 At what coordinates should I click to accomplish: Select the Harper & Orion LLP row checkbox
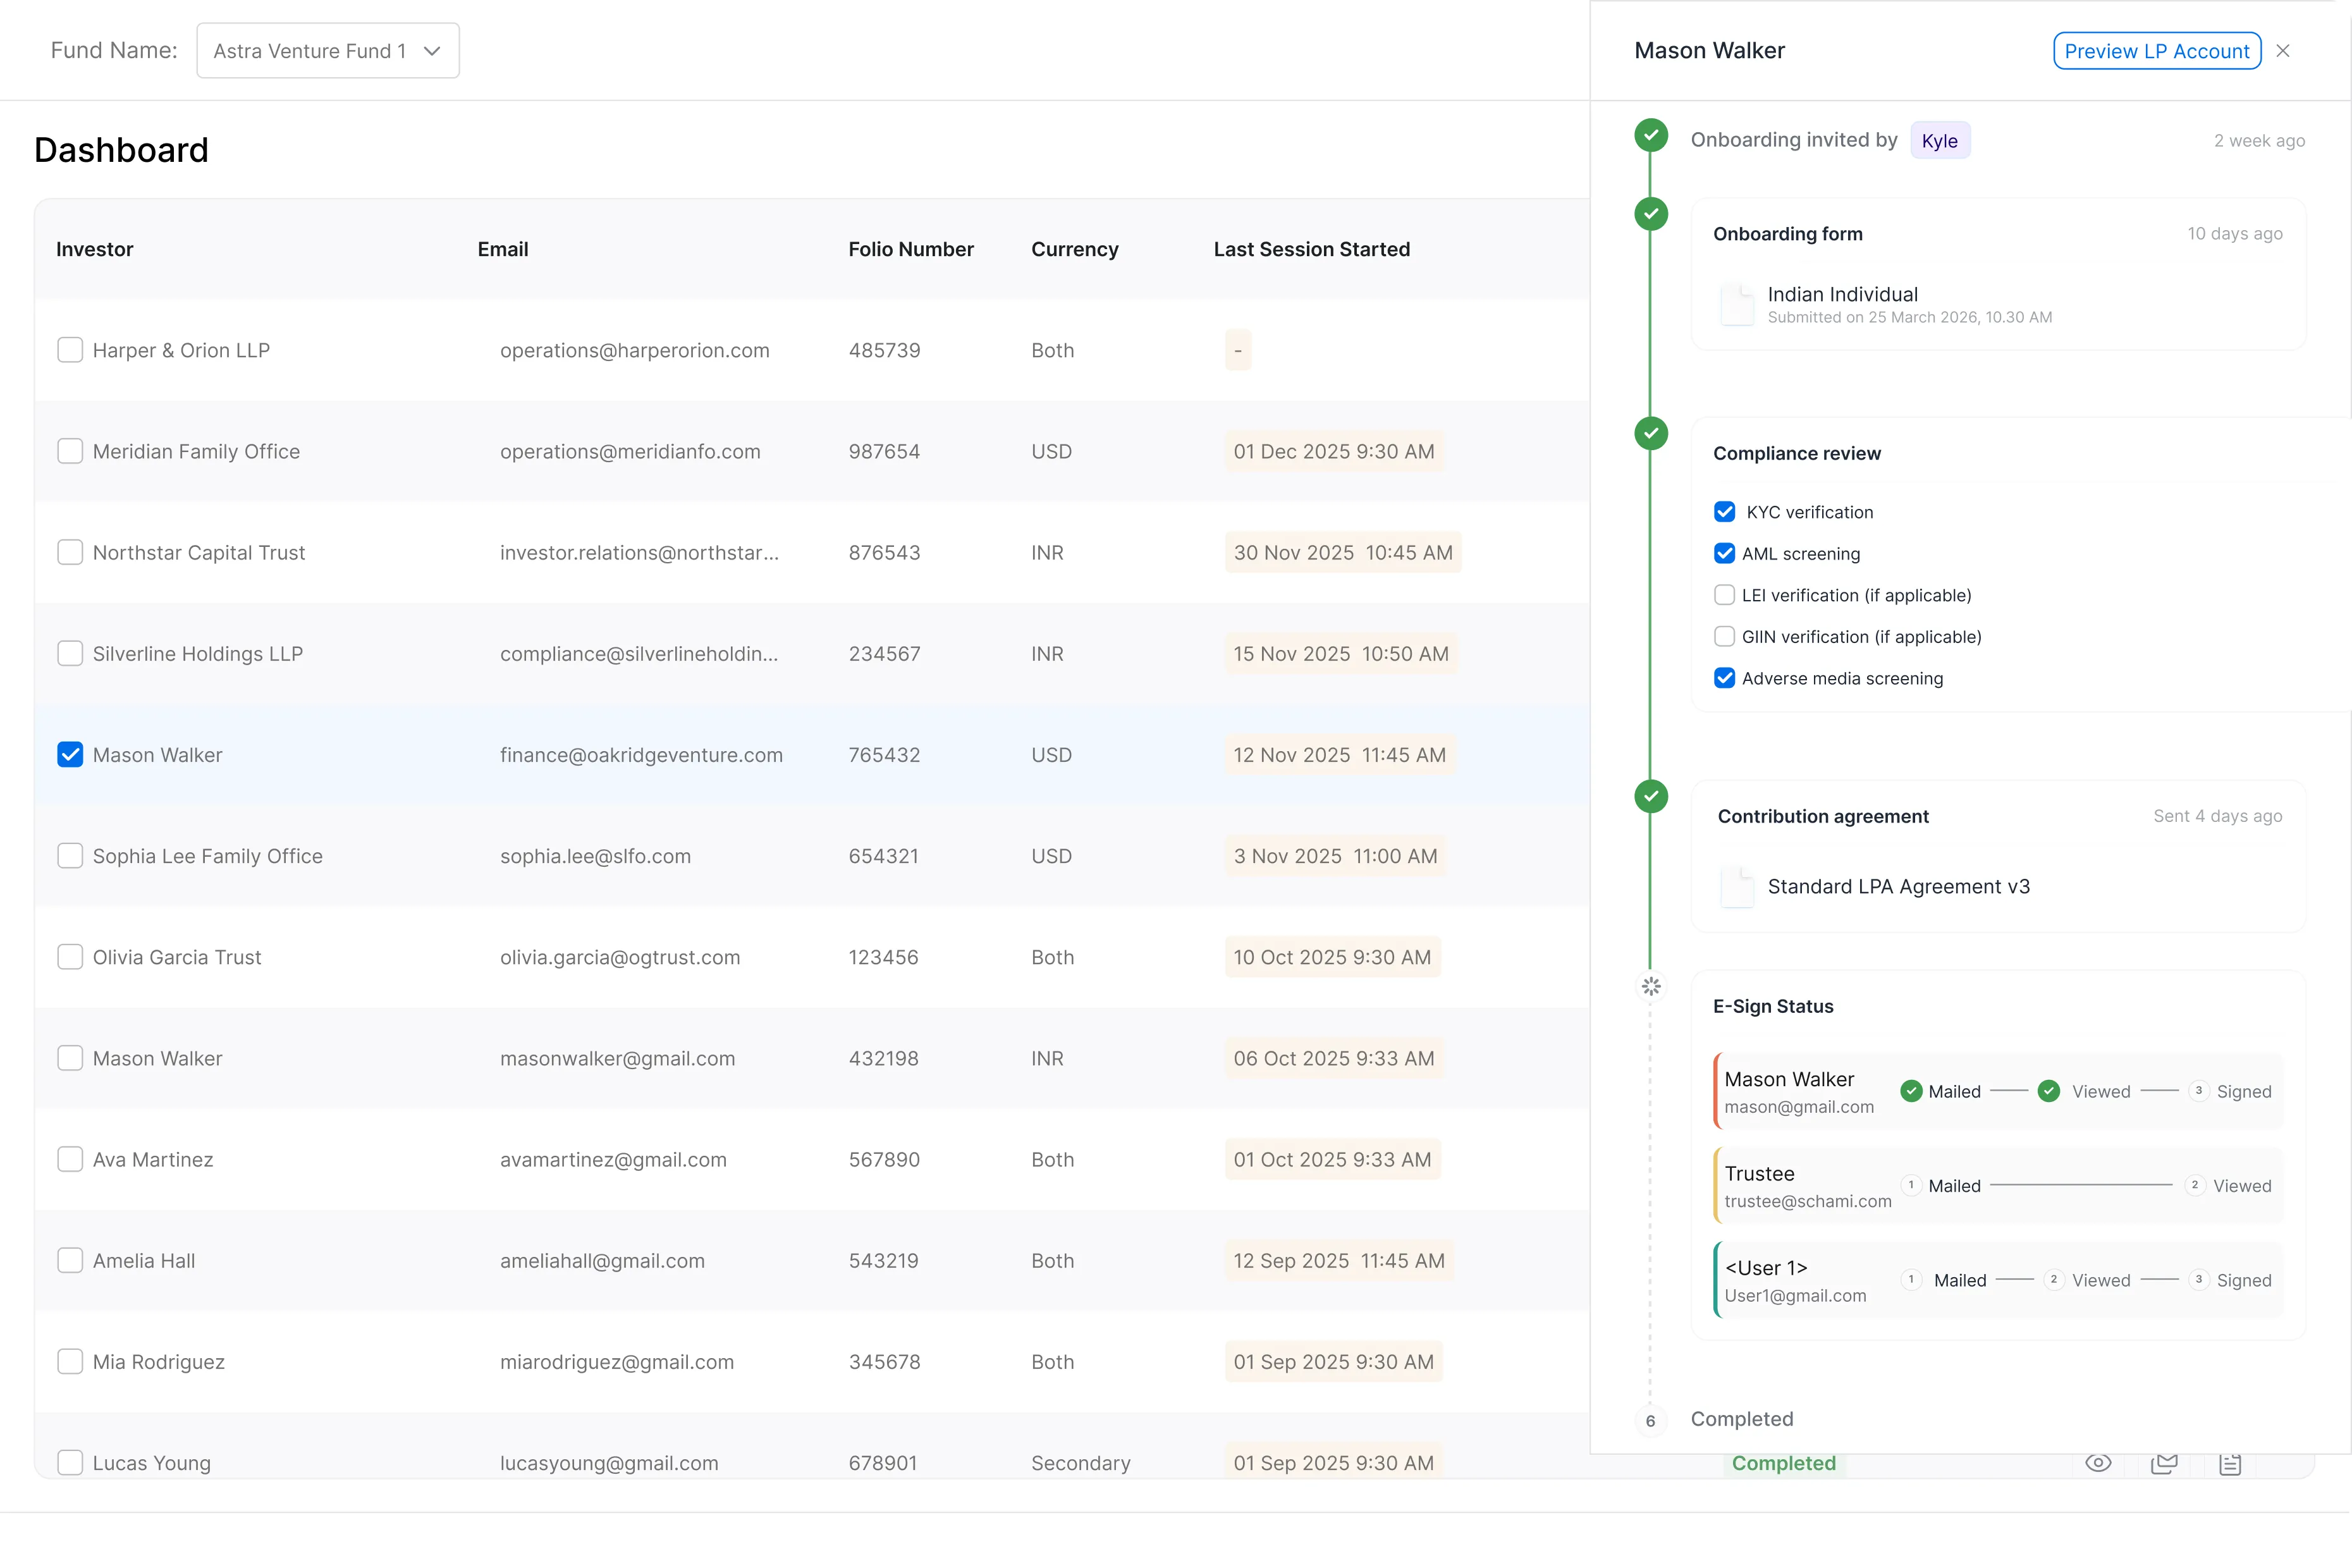tap(70, 350)
